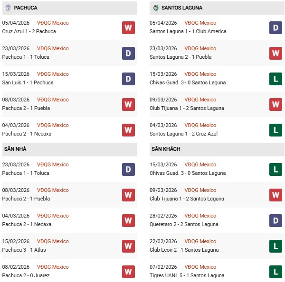Viewport: 285px width, 282px height.
Task: Click the D badge for Pachuca 1 - 1 Toluca under the Pachuca header
Action: click(128, 53)
